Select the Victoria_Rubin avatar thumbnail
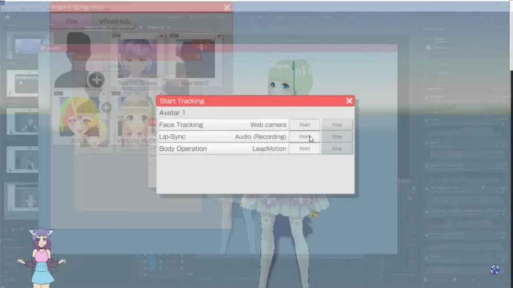The height and width of the screenshot is (288, 513). coord(136,121)
